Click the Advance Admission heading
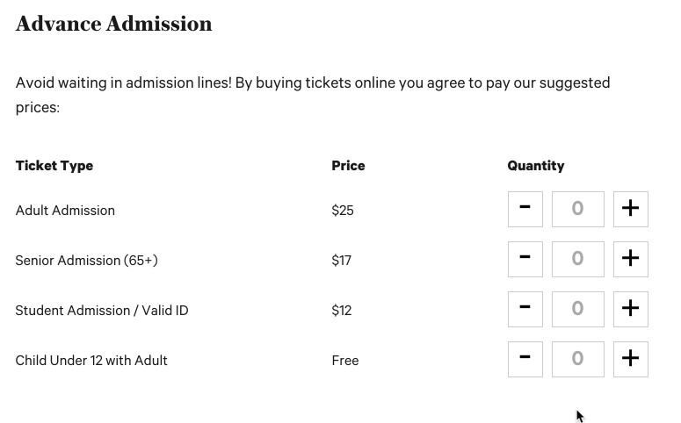Image resolution: width=681 pixels, height=423 pixels. (114, 24)
